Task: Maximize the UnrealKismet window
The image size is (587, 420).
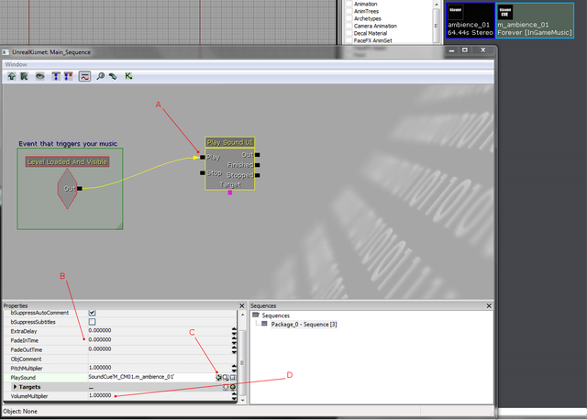Action: [465, 50]
